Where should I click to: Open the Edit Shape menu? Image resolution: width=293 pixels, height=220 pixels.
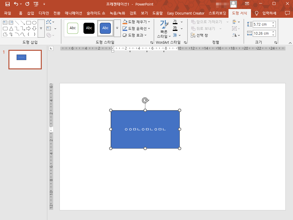(x=50, y=22)
